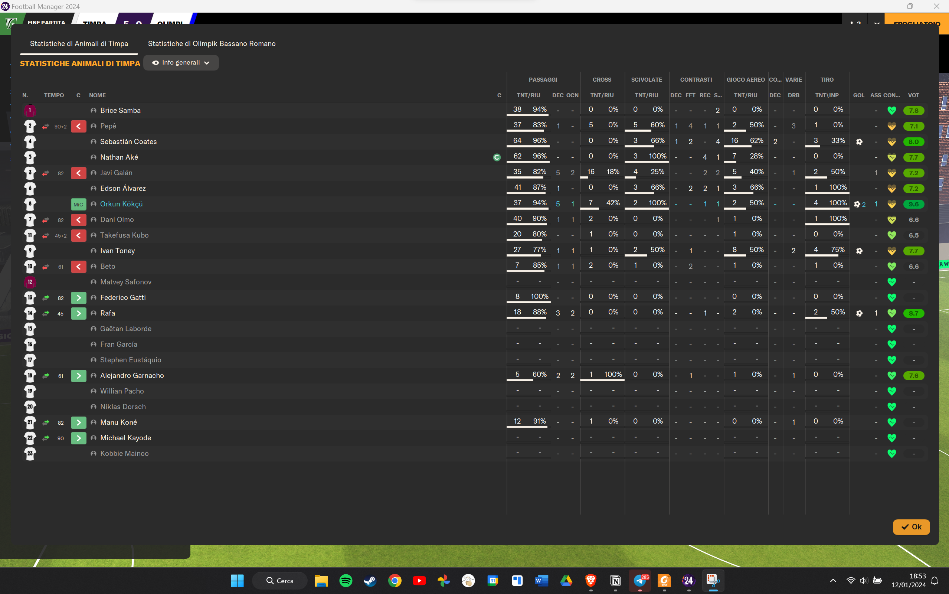Image resolution: width=949 pixels, height=594 pixels.
Task: Open Orkun Kökçü's player link
Action: [x=121, y=204]
